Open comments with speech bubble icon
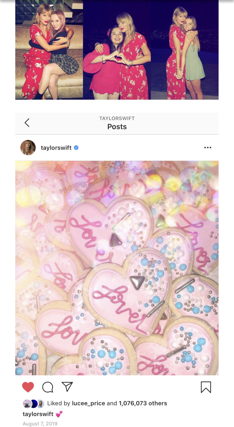The image size is (234, 427). point(47,387)
